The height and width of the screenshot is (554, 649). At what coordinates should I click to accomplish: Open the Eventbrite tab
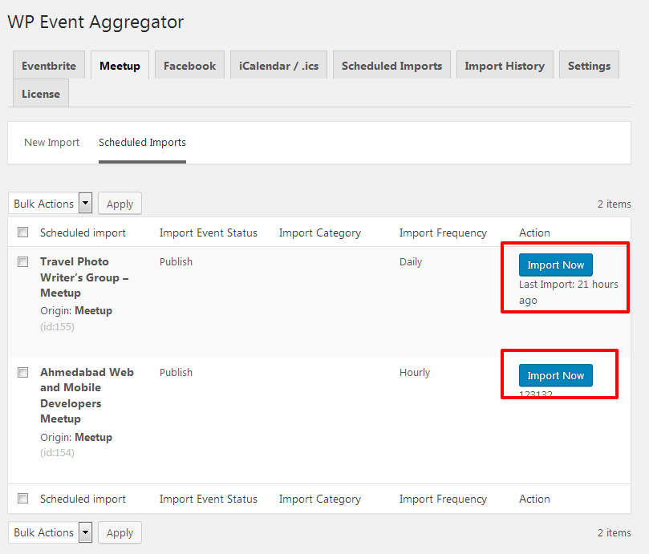[x=49, y=66]
